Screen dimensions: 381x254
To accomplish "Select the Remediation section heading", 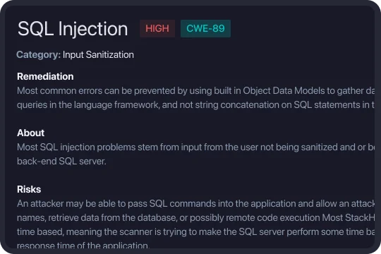I will 45,77.
